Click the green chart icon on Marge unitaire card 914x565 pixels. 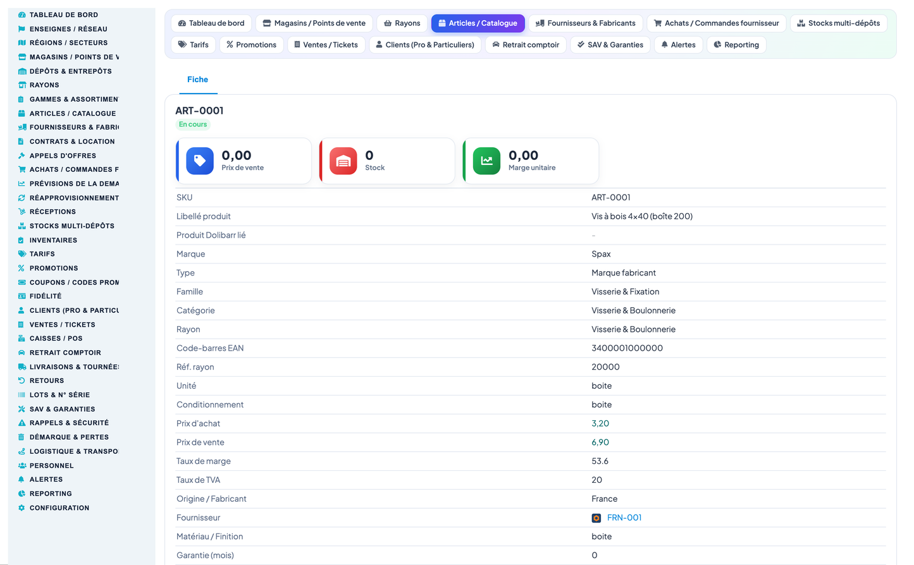(x=487, y=161)
